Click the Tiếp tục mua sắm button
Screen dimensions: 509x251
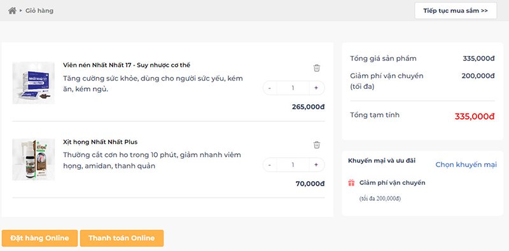(456, 11)
